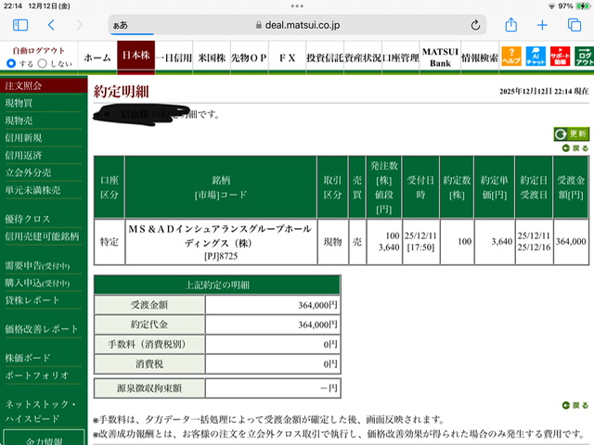Open ポートフォリオ in the sidebar

37,375
